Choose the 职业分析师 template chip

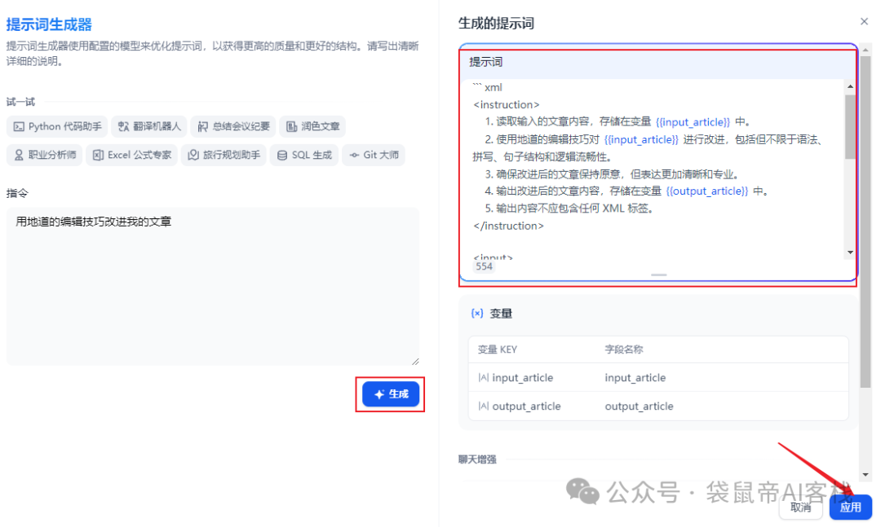point(45,155)
